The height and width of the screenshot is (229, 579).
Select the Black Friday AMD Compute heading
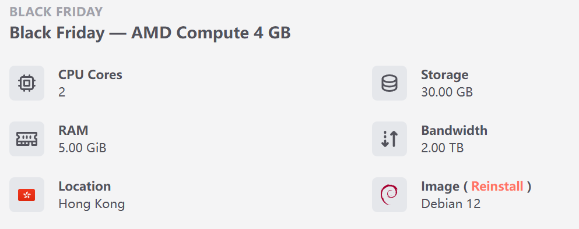150,33
